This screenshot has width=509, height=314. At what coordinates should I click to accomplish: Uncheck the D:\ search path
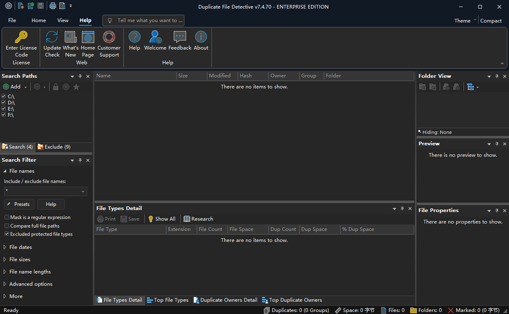tap(4, 102)
